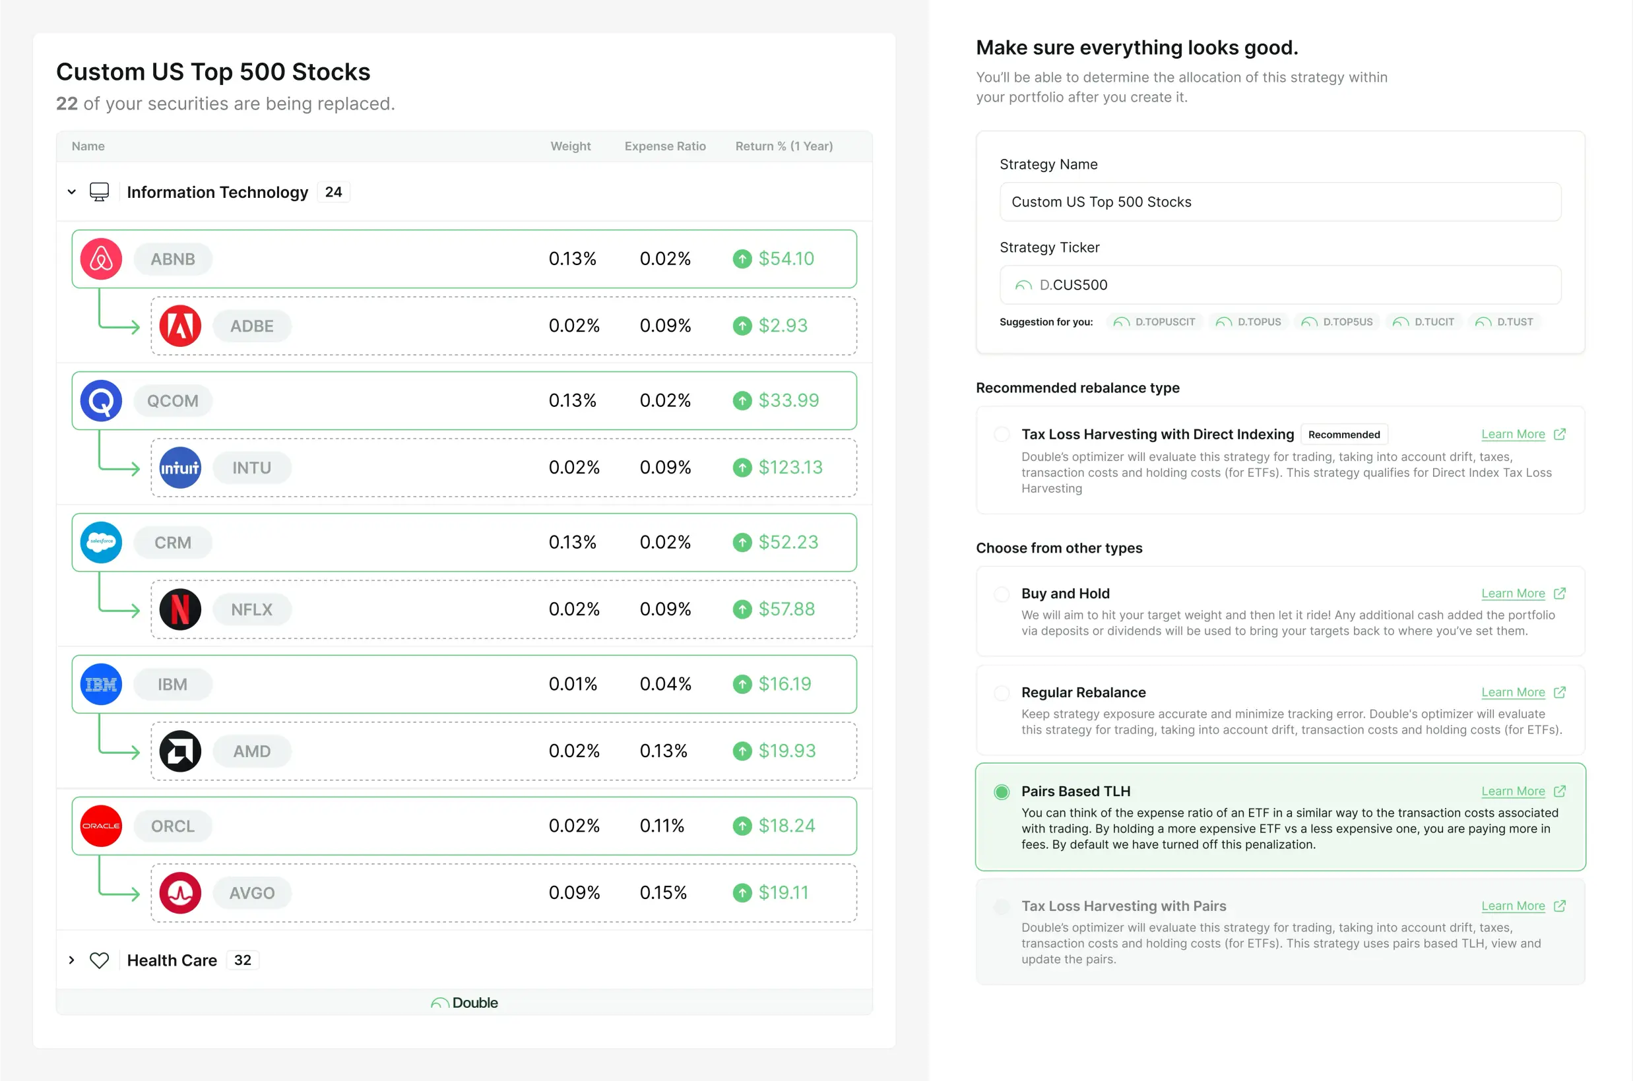Choose the D.TUST ticker suggestion
The image size is (1633, 1081).
[1504, 322]
